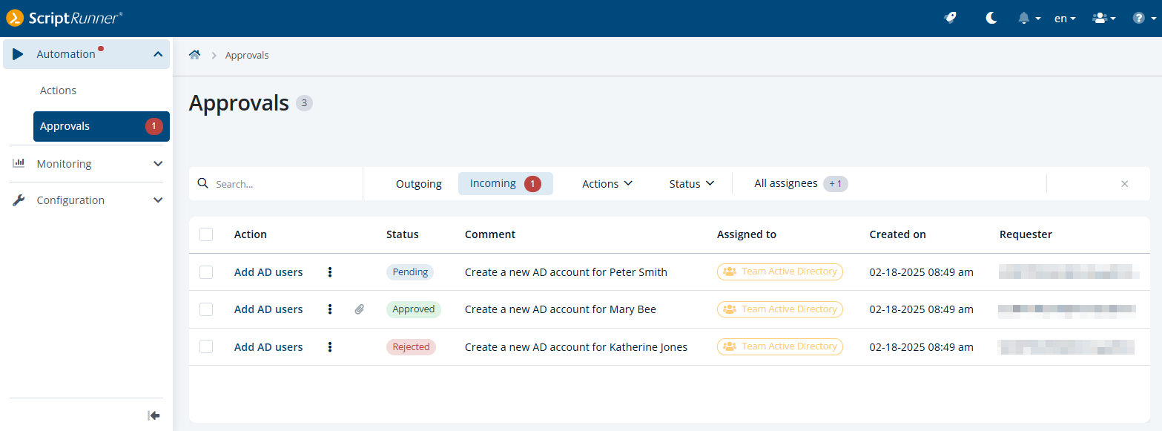Image resolution: width=1162 pixels, height=431 pixels.
Task: Open the Status filter dropdown
Action: [x=691, y=184]
